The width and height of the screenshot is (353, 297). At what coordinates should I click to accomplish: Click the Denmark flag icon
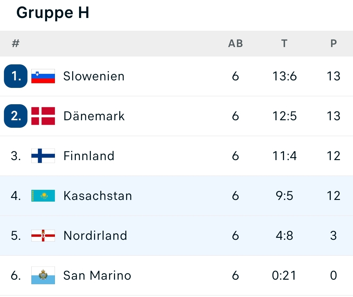click(x=43, y=116)
